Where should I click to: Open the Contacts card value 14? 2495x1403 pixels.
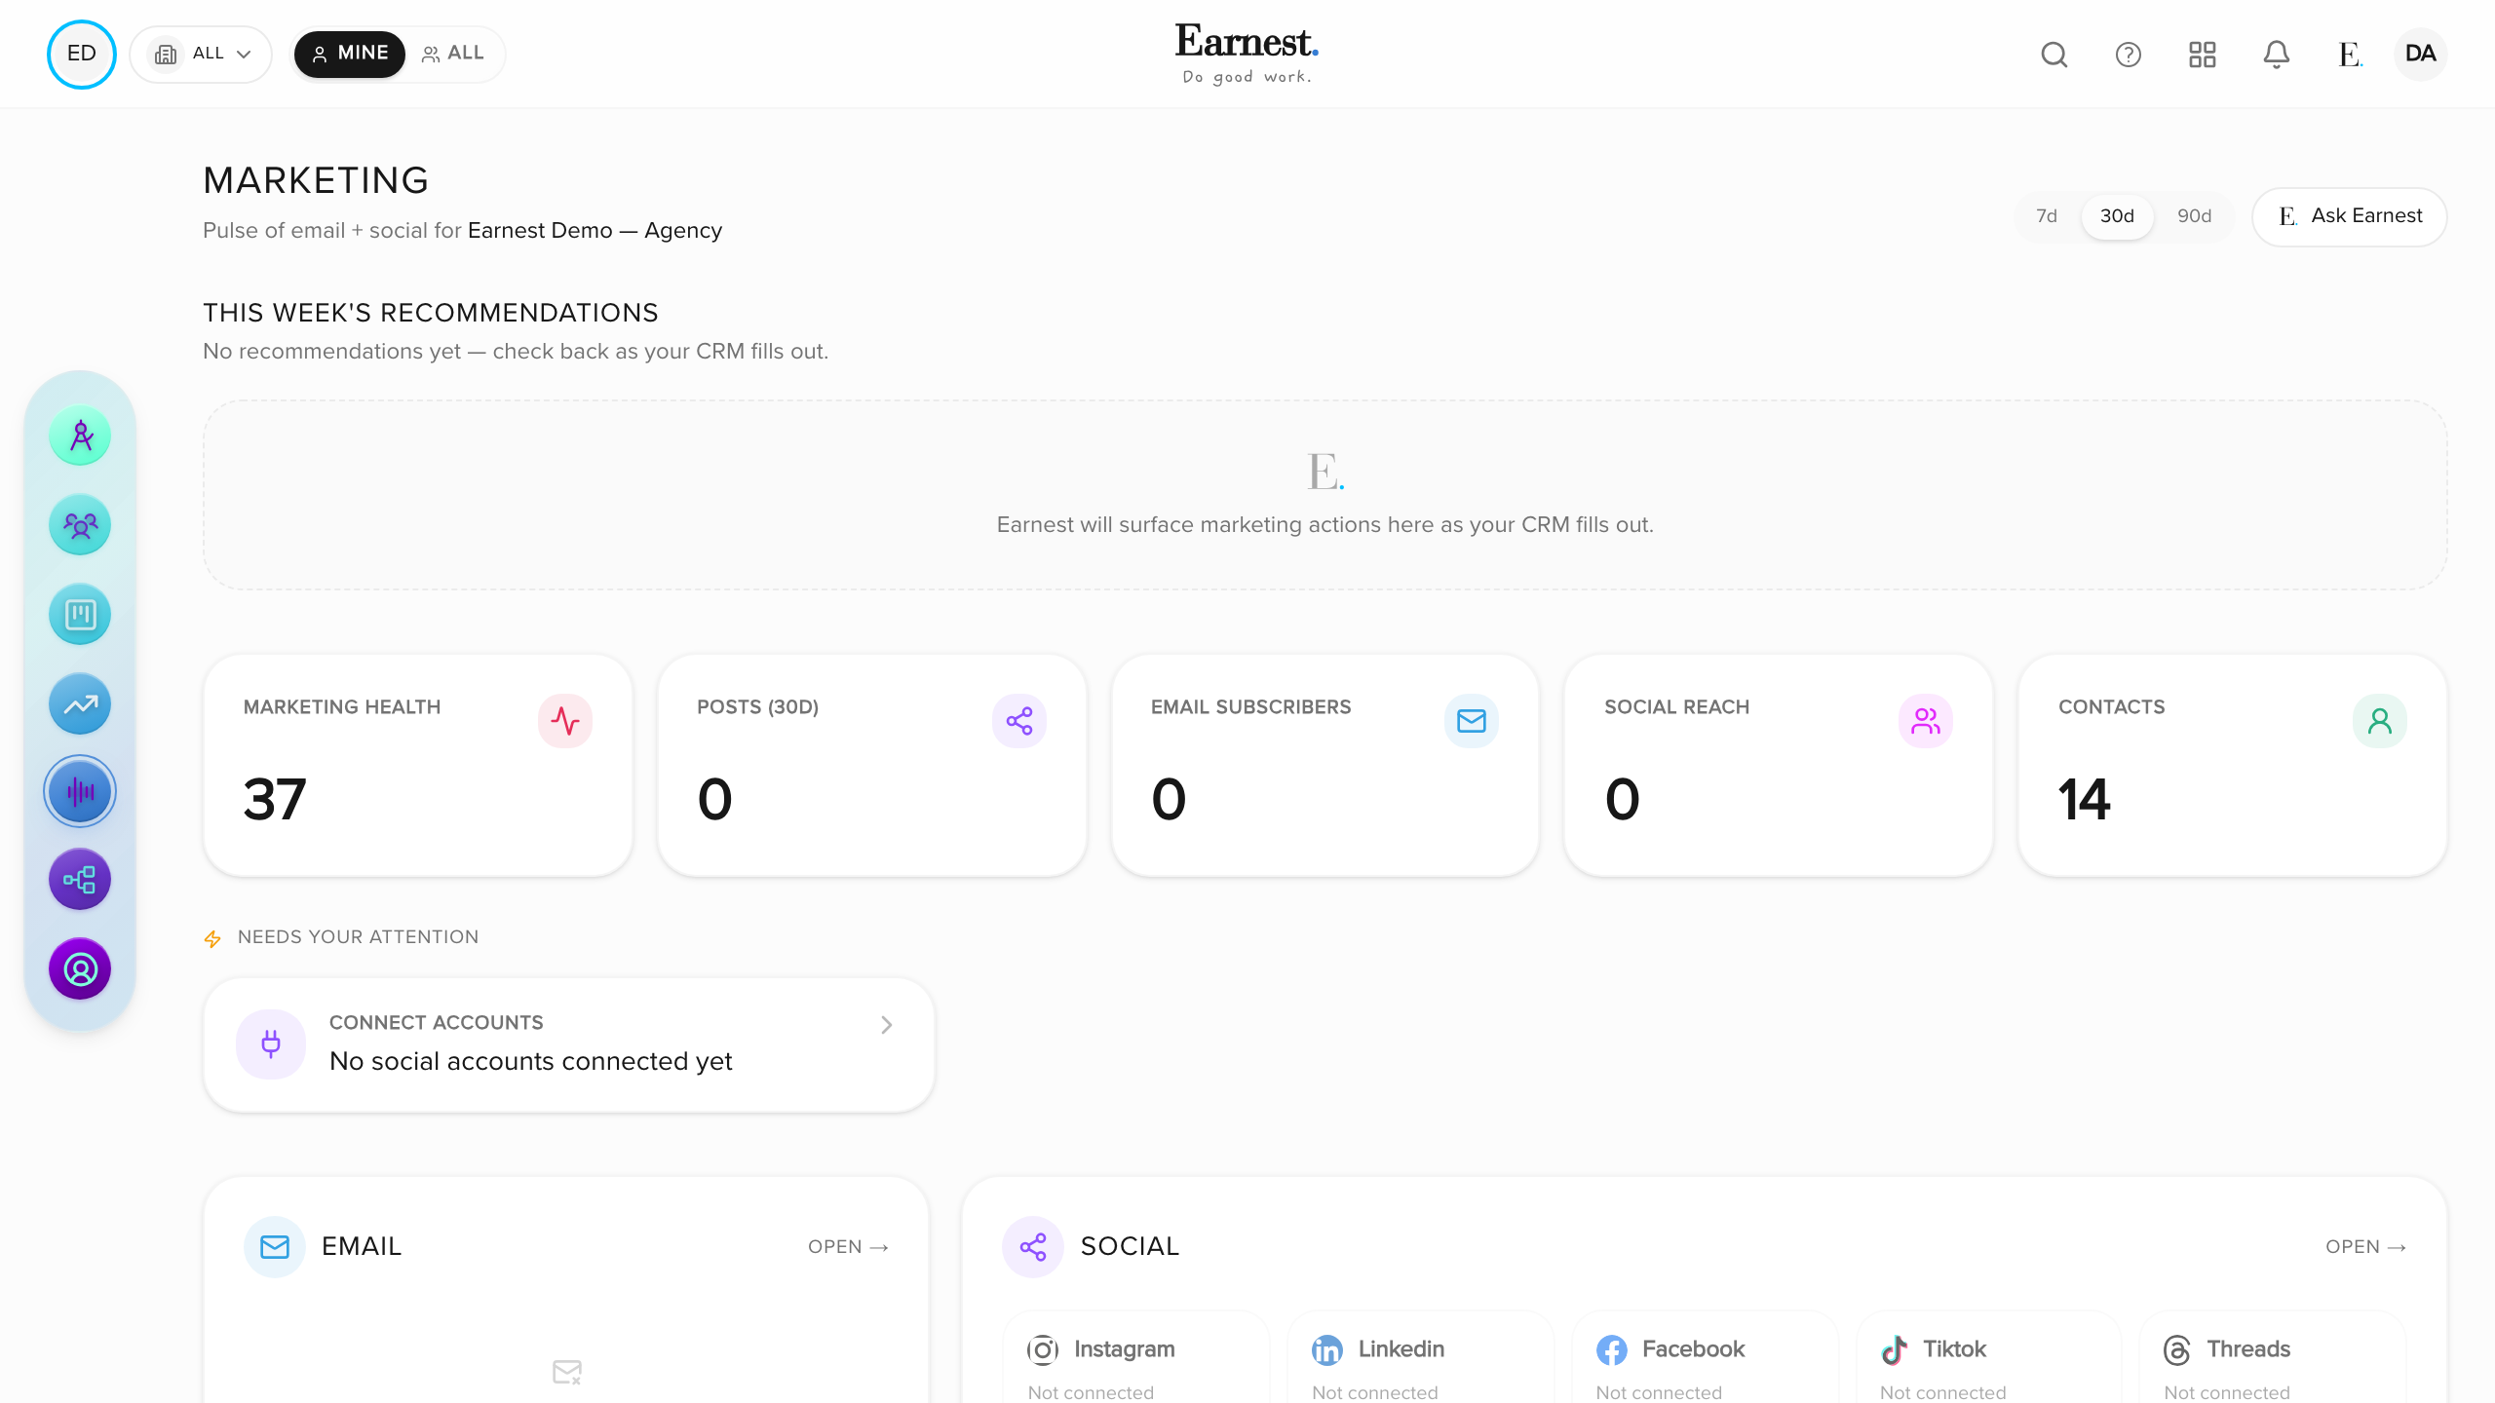click(x=2084, y=800)
